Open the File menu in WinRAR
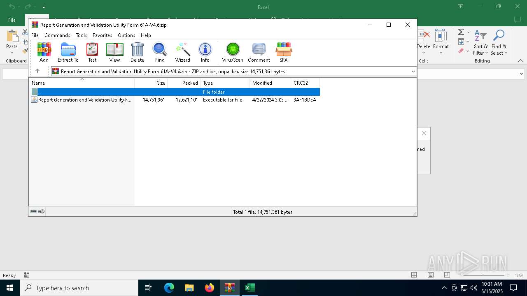This screenshot has width=527, height=296. 35,35
